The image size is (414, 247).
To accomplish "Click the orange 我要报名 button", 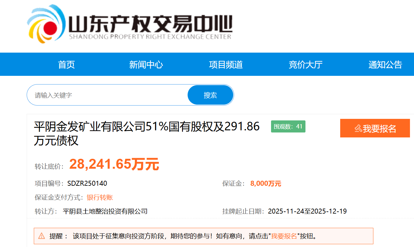I will click(375, 128).
